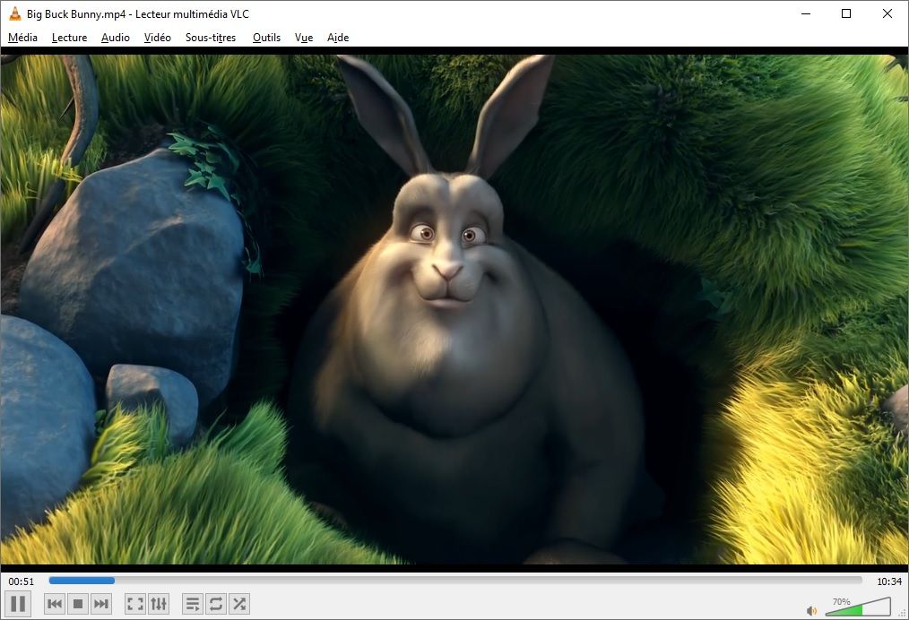
Task: Pause the video playback
Action: 18,604
